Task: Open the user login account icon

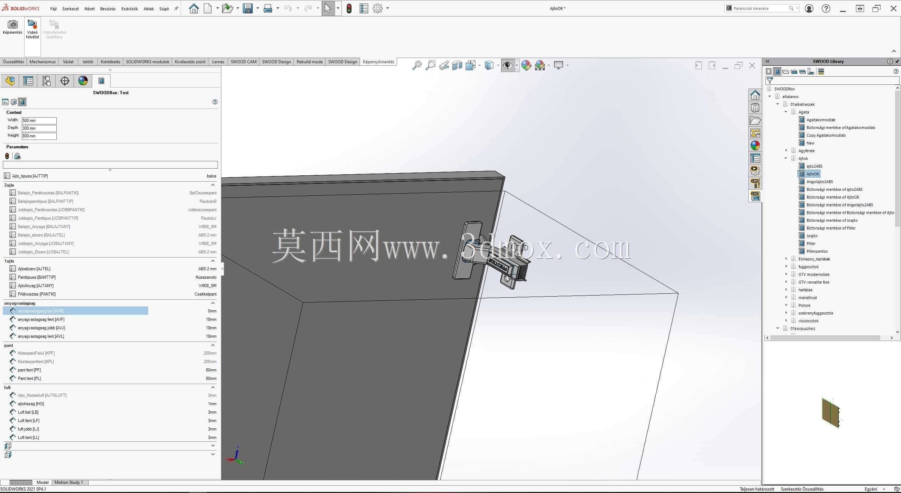Action: [x=809, y=8]
